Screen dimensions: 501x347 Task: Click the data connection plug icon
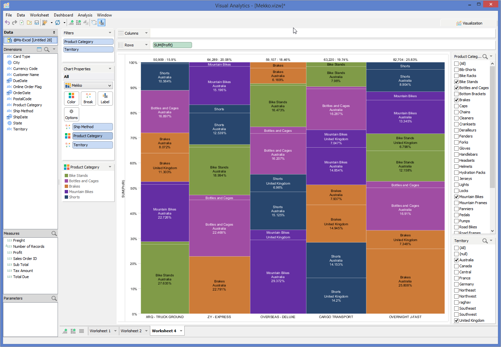(44, 23)
